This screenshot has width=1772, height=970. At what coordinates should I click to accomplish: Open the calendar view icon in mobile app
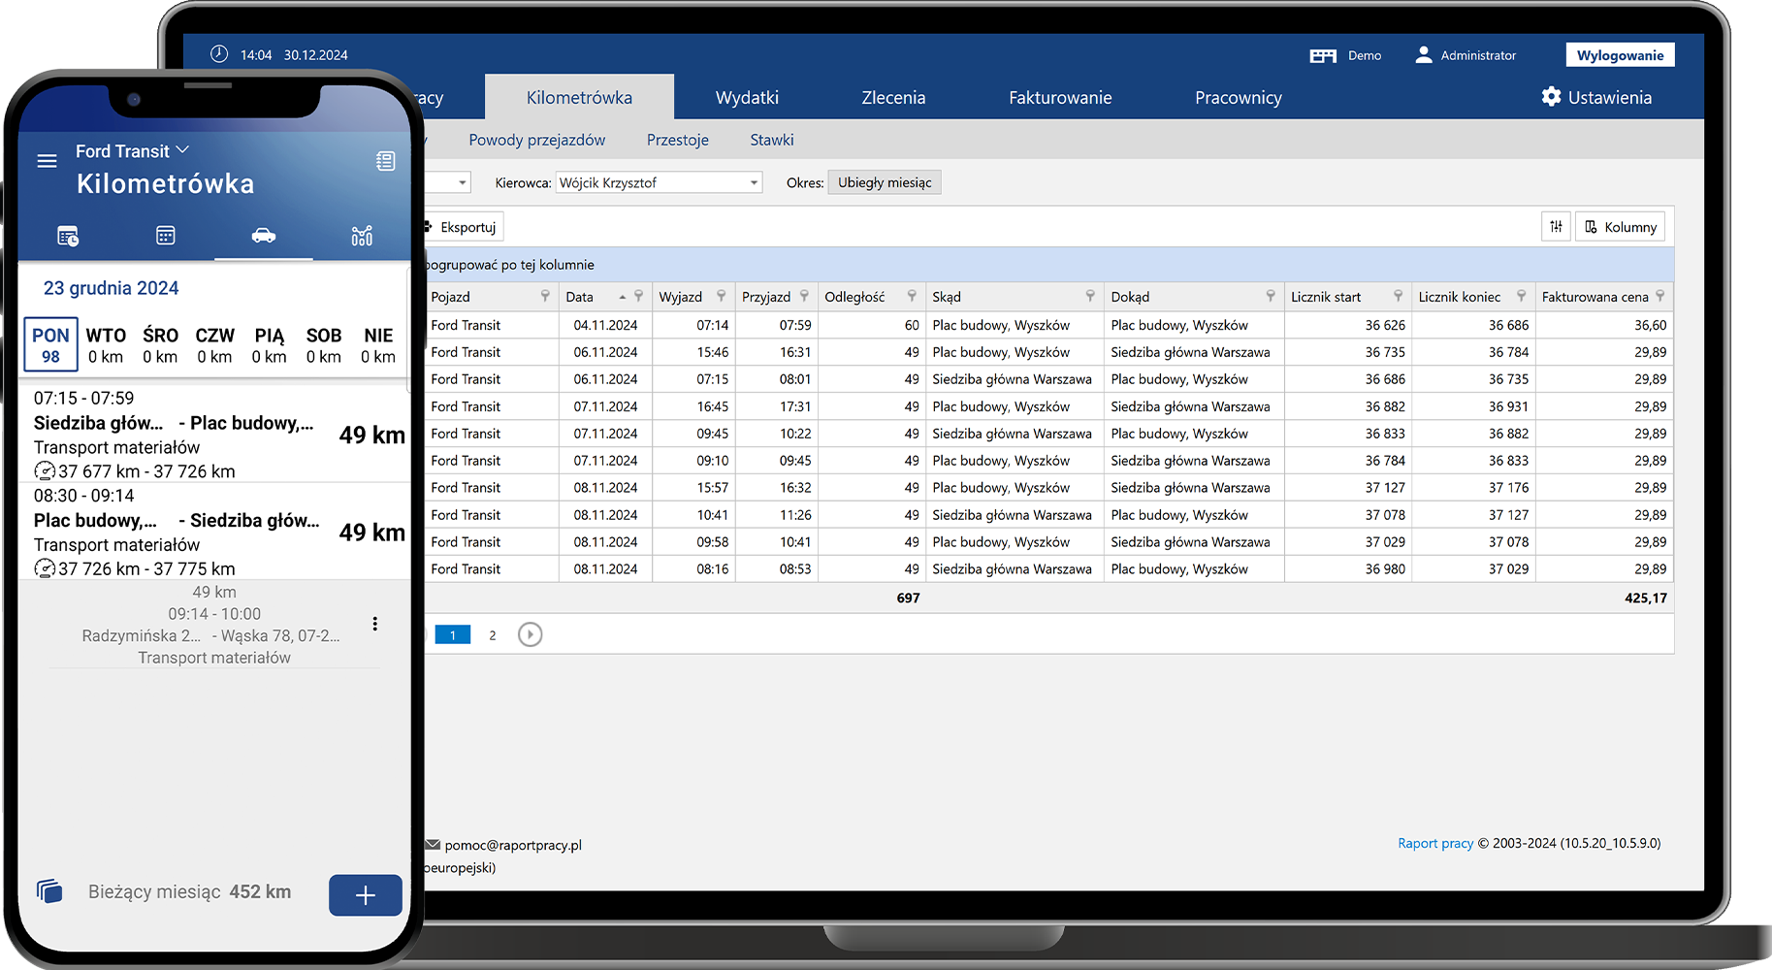tap(166, 236)
